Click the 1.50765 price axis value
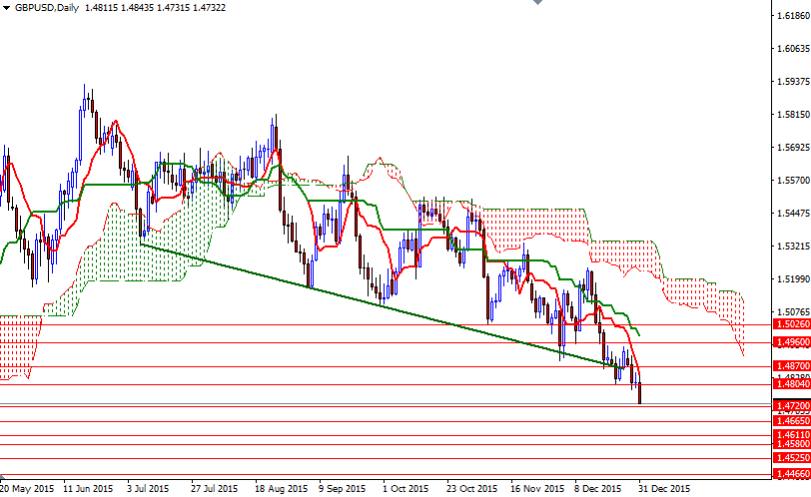 pos(793,311)
